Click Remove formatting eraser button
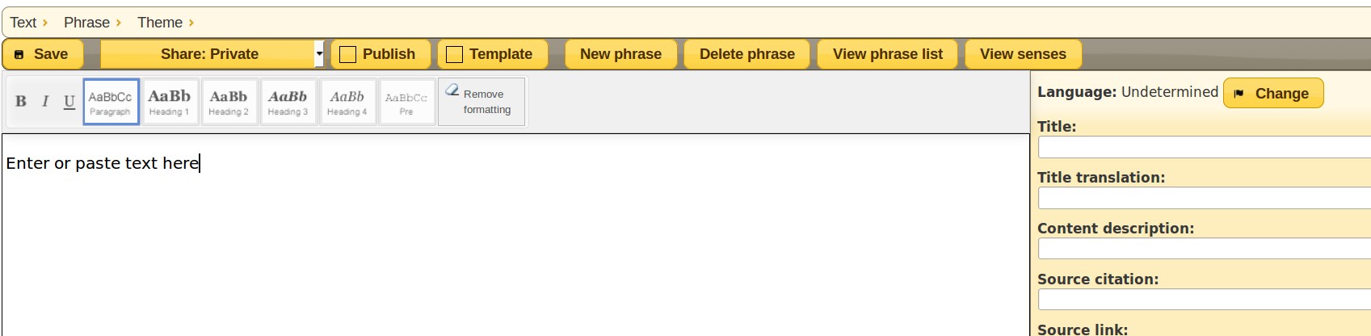1371x336 pixels. 482,102
